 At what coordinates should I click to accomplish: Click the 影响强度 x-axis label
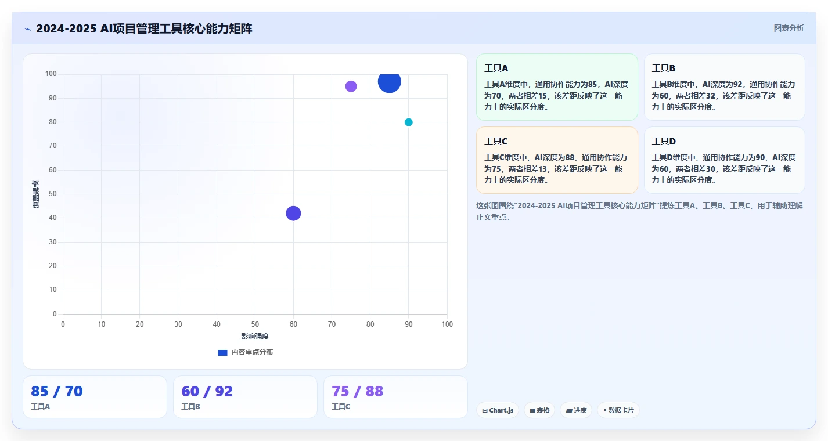pos(255,337)
